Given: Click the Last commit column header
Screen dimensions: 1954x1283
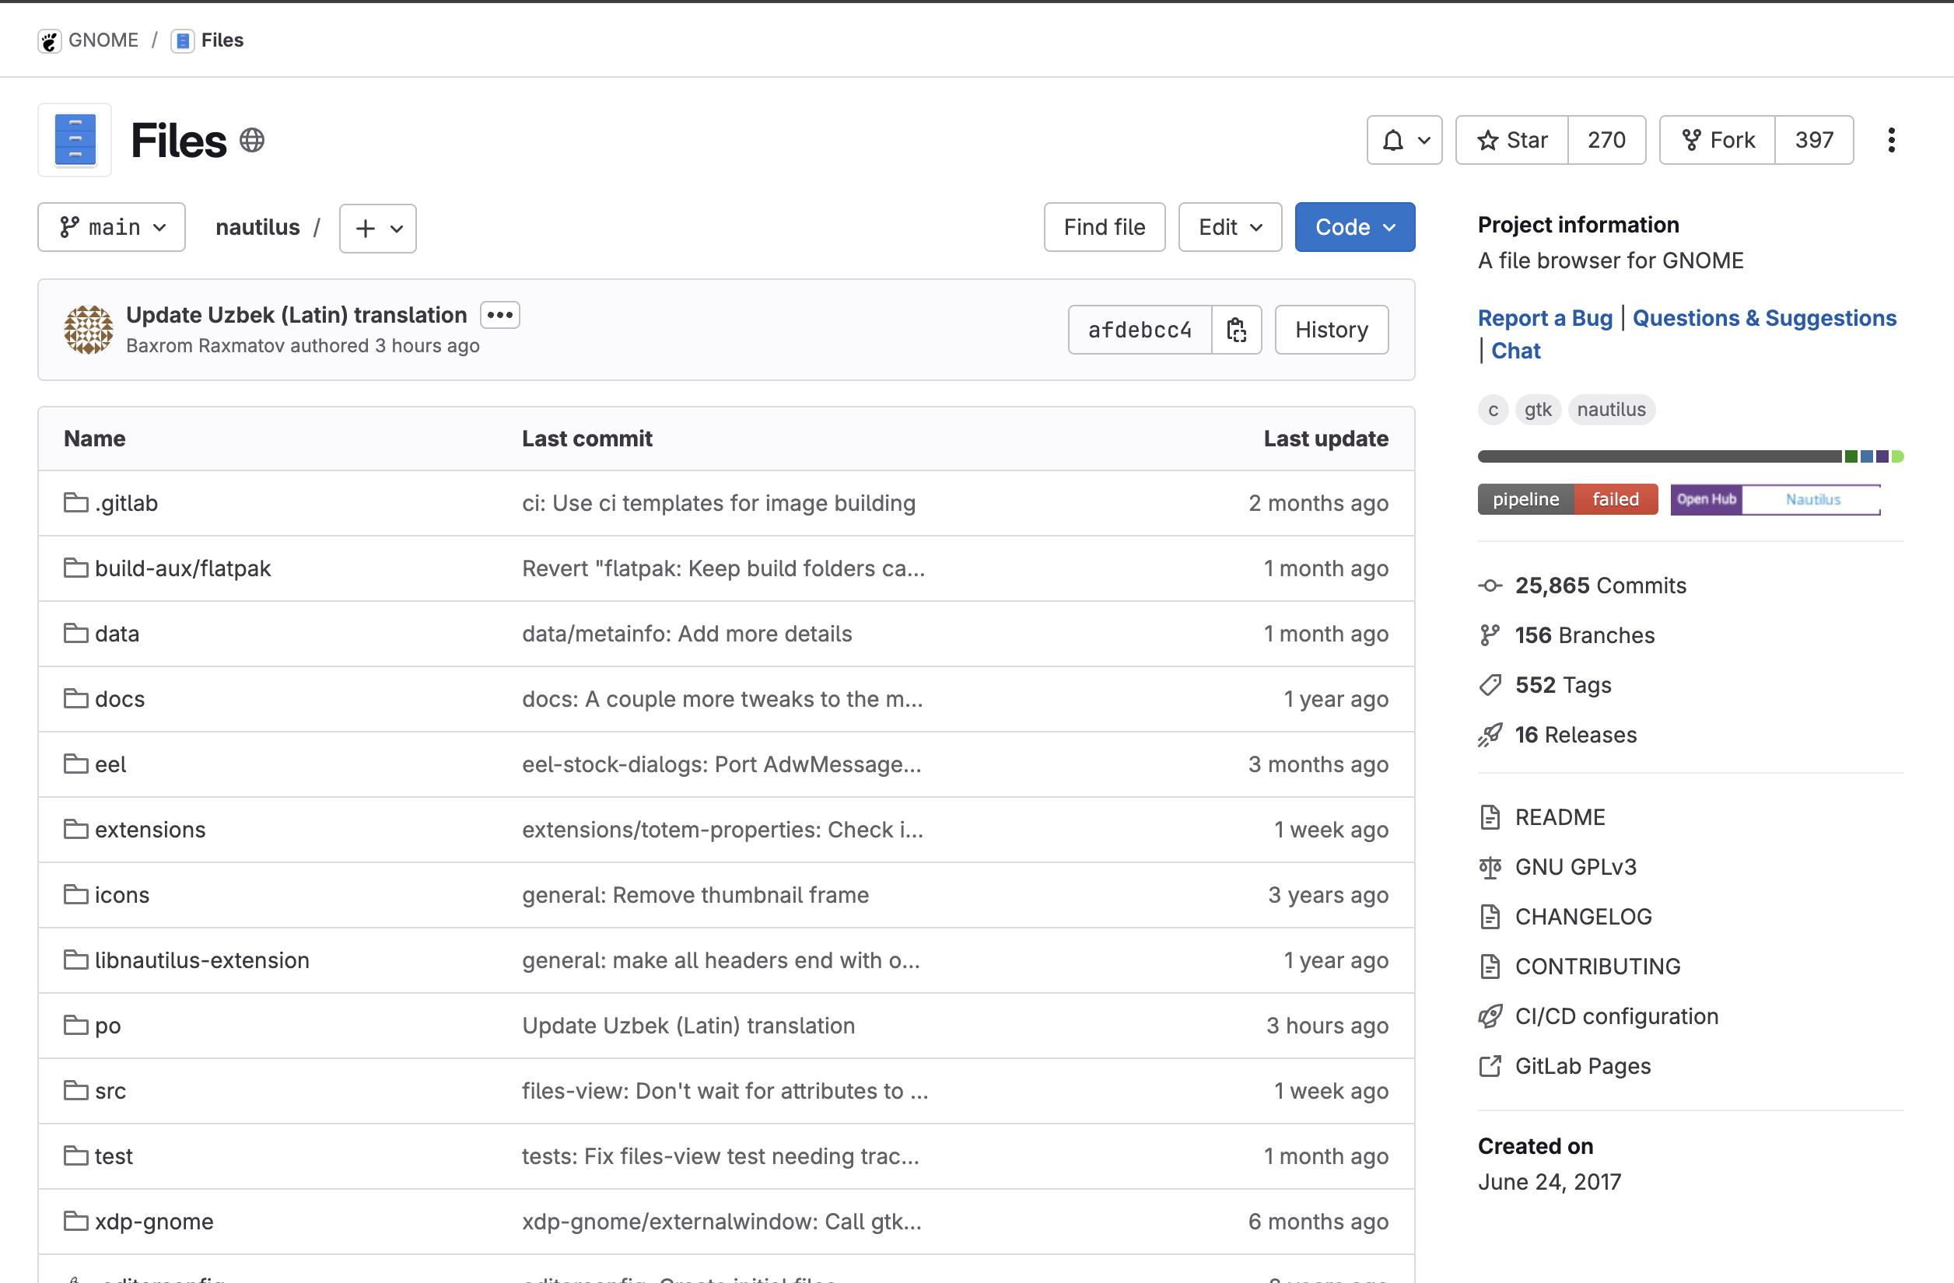Looking at the screenshot, I should click(x=587, y=439).
